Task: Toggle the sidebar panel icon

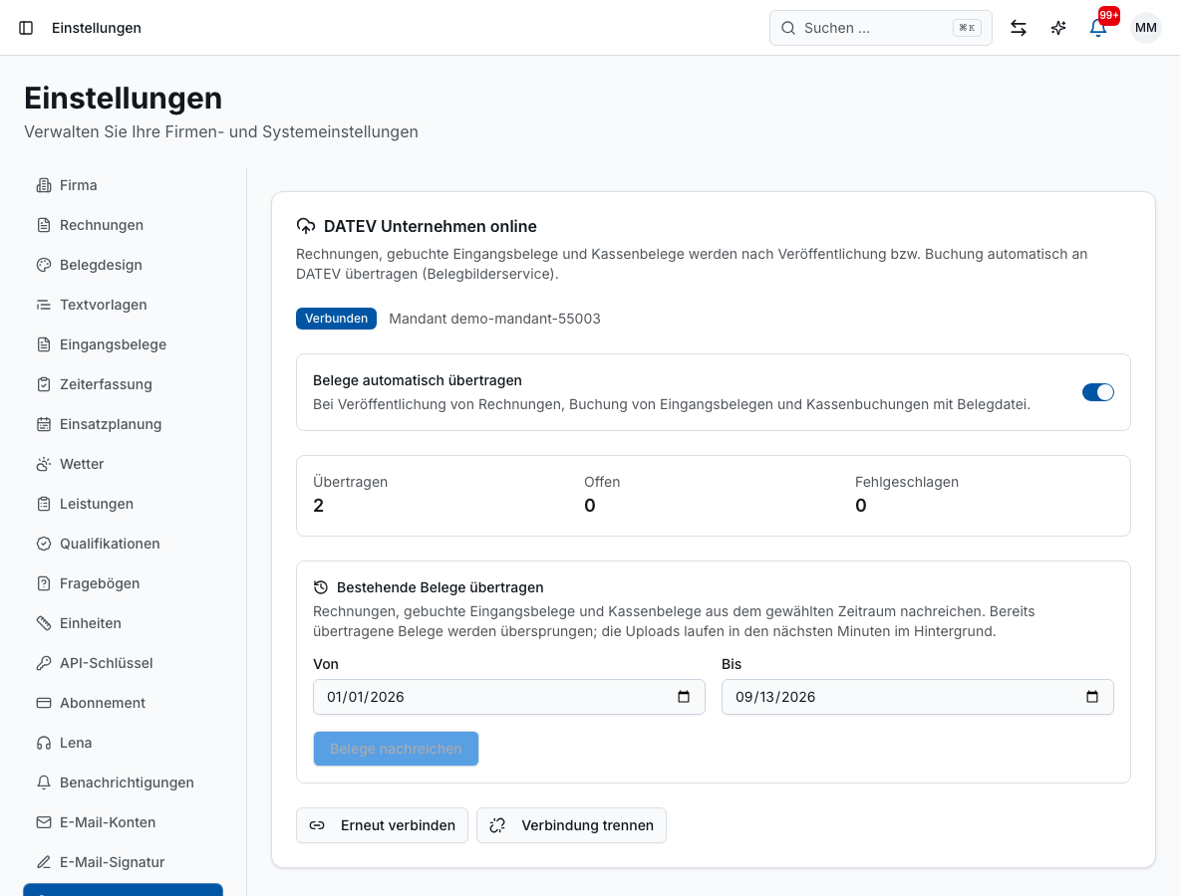Action: [26, 28]
